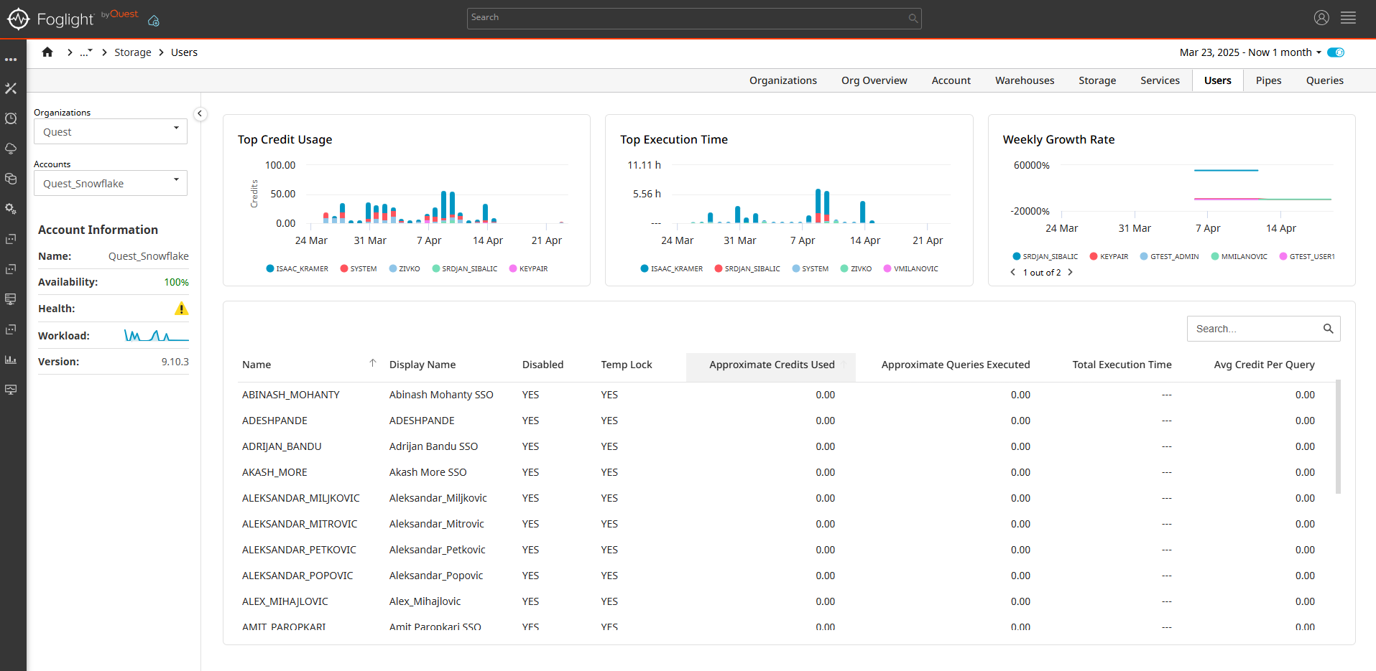Click the Users breadcrumb link
1376x671 pixels.
tap(184, 52)
